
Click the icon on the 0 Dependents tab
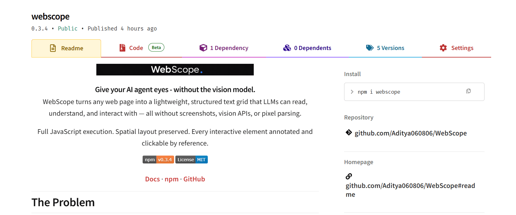pyautogui.click(x=287, y=48)
